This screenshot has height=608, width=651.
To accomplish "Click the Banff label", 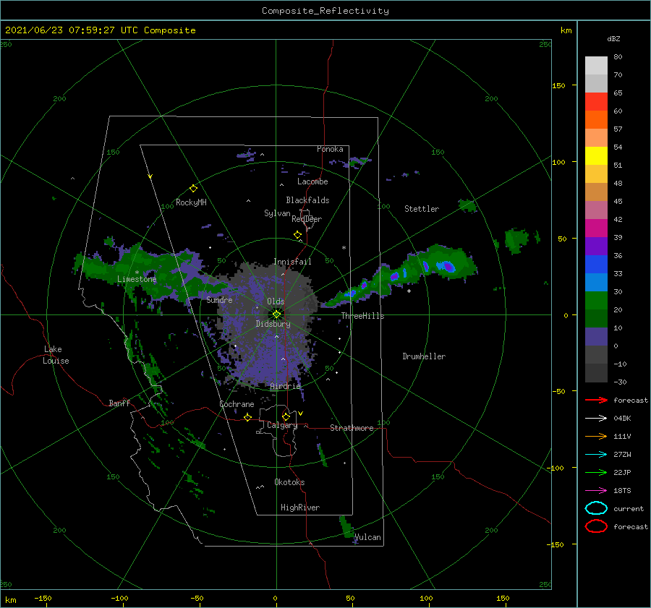I will pyautogui.click(x=119, y=403).
